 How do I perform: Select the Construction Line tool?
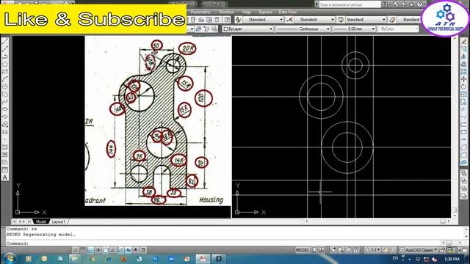click(5, 49)
